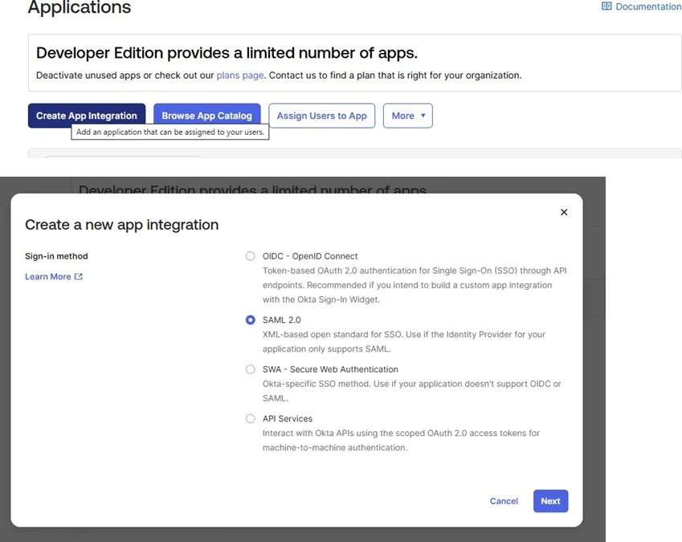Click the Learn More link under Sign-in method
Viewport: 682px width, 542px height.
click(x=48, y=276)
